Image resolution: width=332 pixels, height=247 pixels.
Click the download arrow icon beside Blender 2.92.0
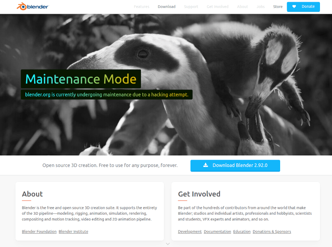tap(205, 165)
